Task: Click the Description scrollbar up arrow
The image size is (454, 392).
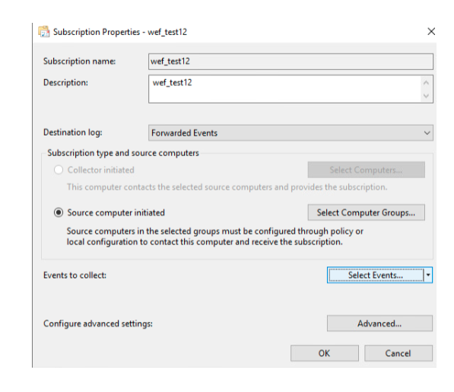Action: coord(426,83)
